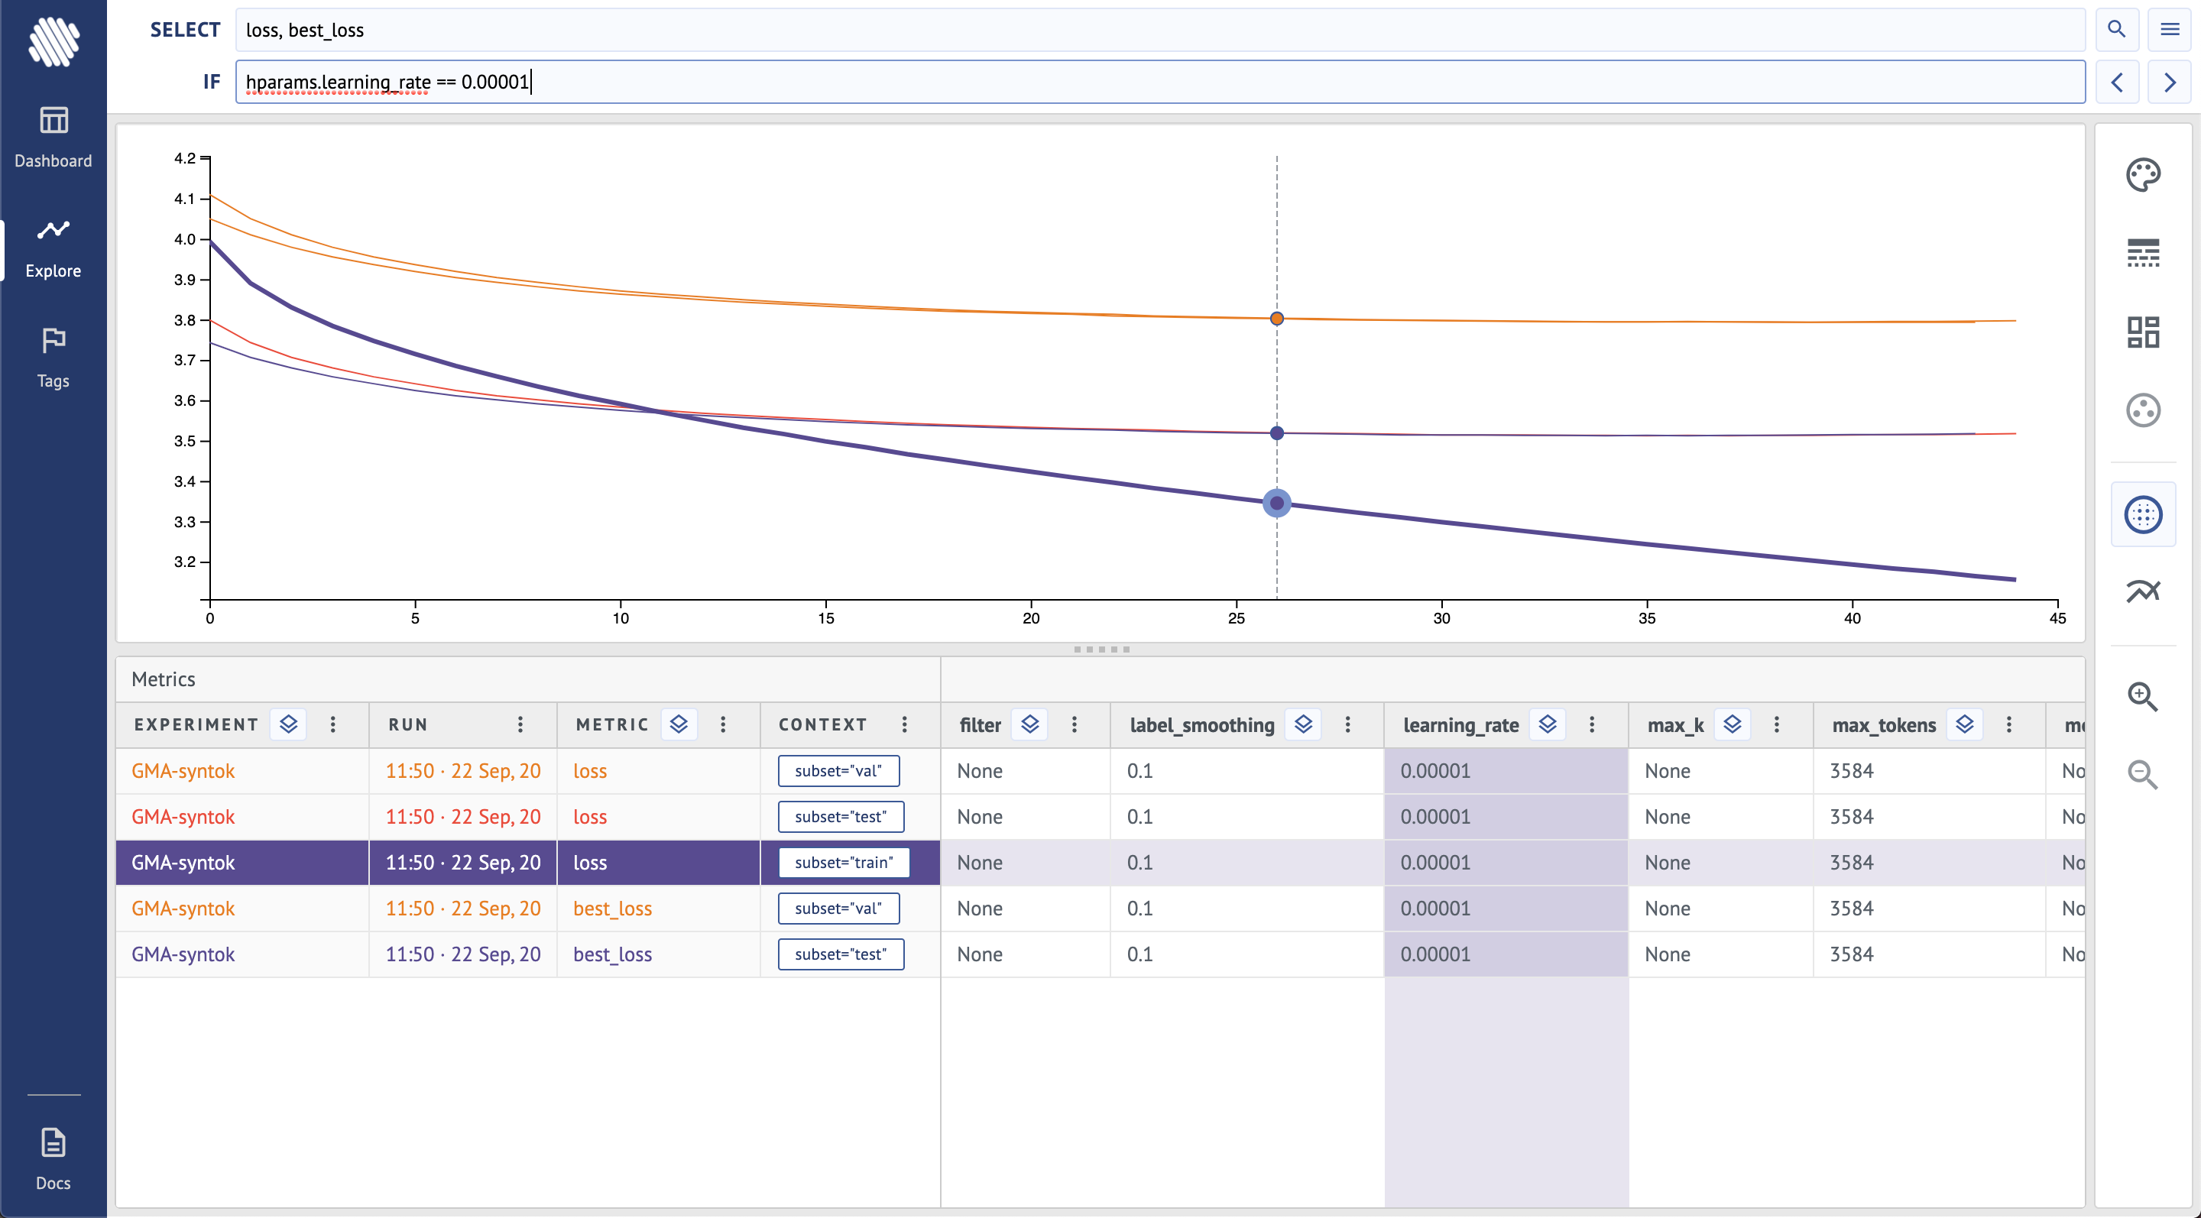The width and height of the screenshot is (2201, 1218).
Task: Toggle the highlight mode dotted-circle button
Action: coord(2142,514)
